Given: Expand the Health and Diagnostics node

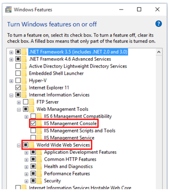Looking at the screenshot, I should [x=26, y=167].
